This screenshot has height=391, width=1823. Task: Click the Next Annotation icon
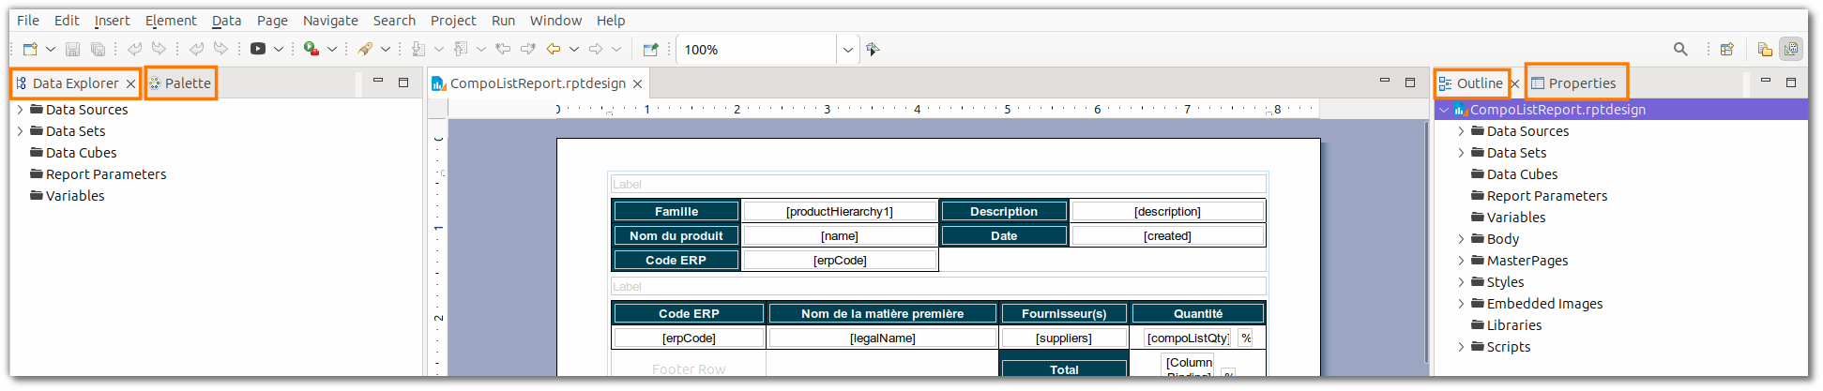tap(418, 50)
